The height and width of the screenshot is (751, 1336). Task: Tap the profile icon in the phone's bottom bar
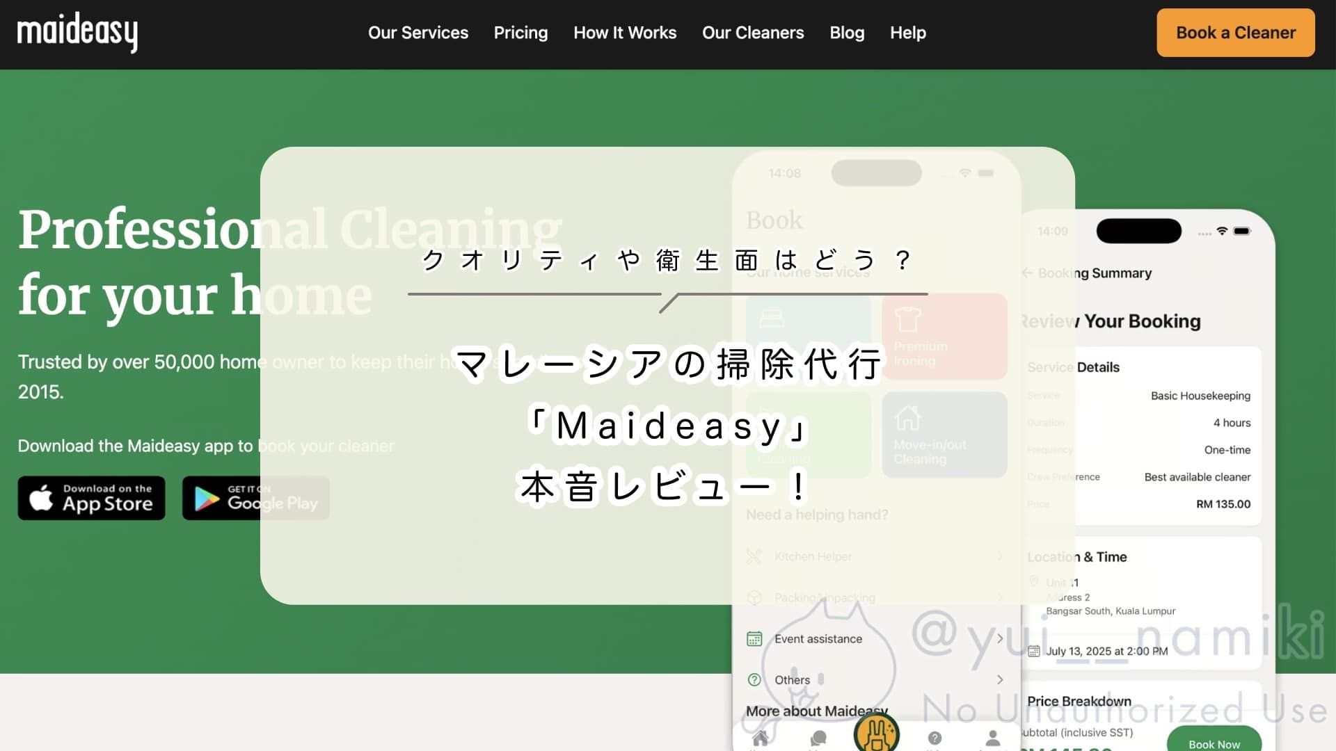993,738
